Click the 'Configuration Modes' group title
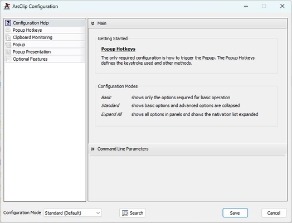The width and height of the screenshot is (292, 223). coord(118,86)
